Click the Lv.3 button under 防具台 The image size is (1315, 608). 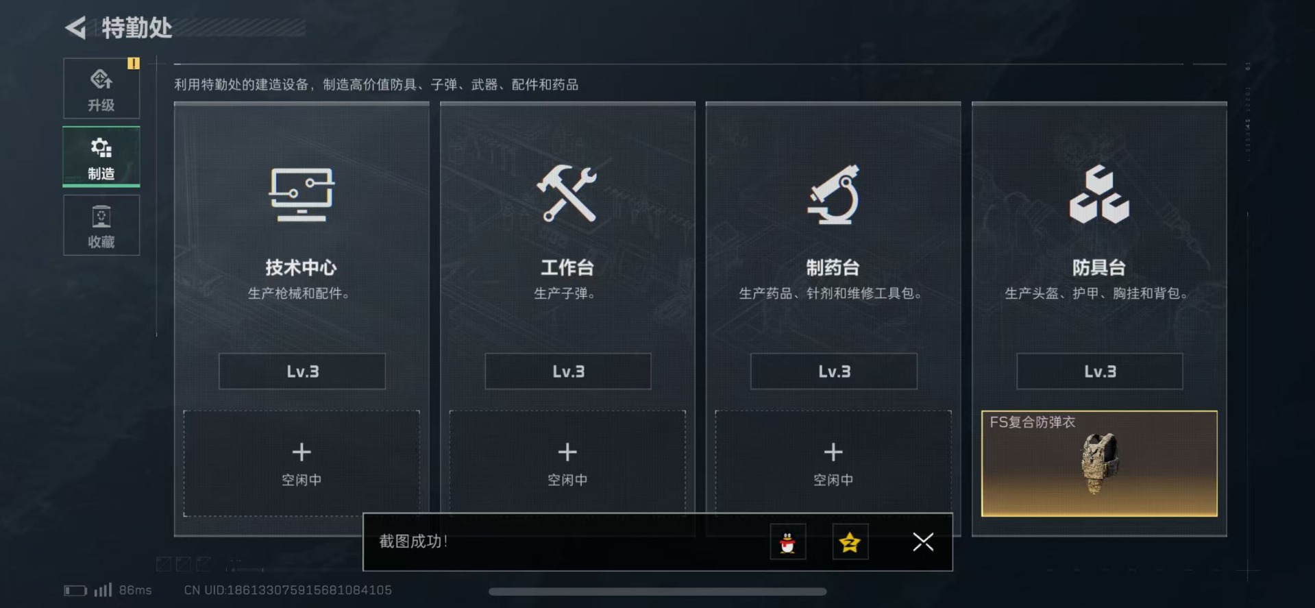1100,372
